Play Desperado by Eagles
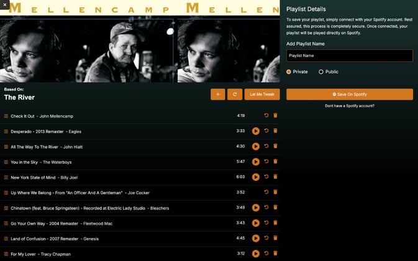 tap(256, 131)
